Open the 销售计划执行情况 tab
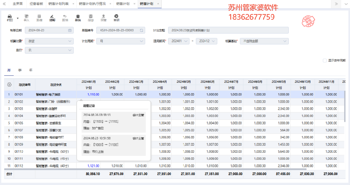The image size is (350, 185). click(x=92, y=4)
